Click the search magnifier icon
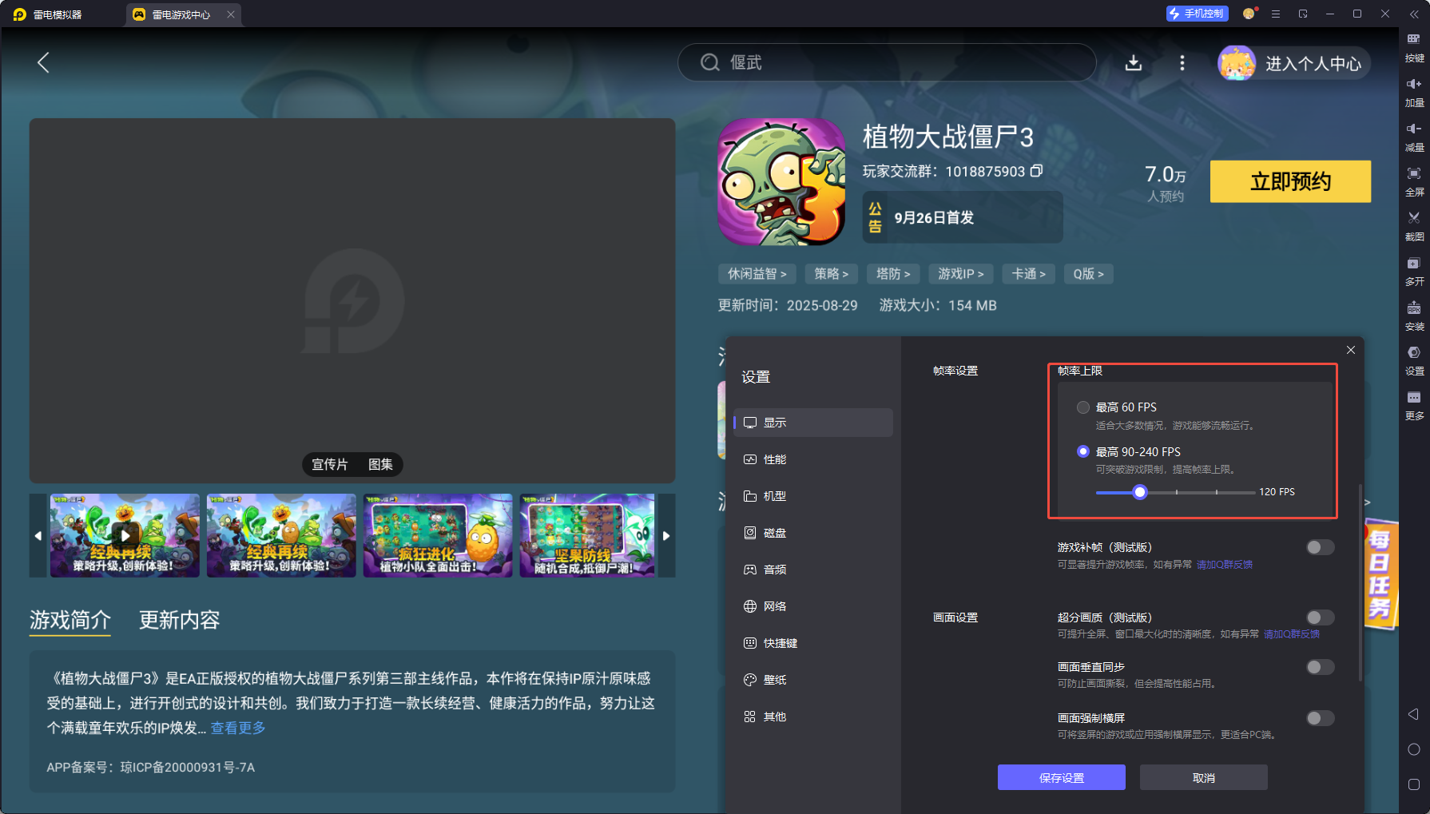This screenshot has height=814, width=1430. [710, 62]
